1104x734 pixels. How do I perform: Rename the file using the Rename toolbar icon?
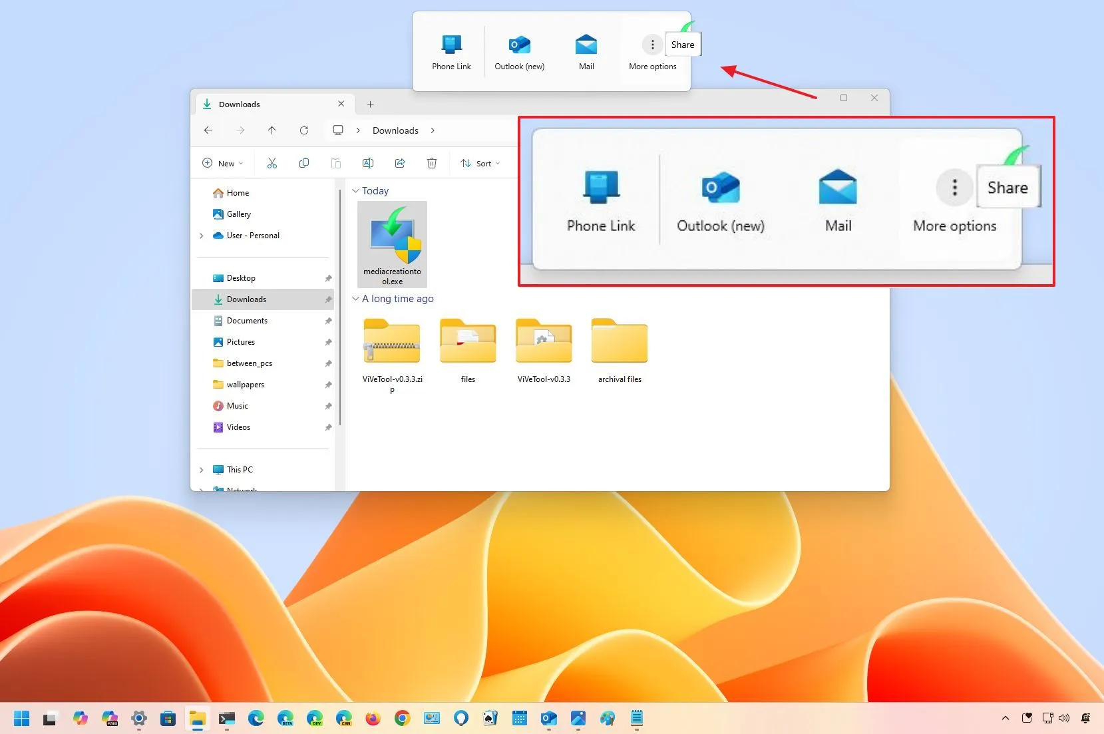click(x=368, y=163)
